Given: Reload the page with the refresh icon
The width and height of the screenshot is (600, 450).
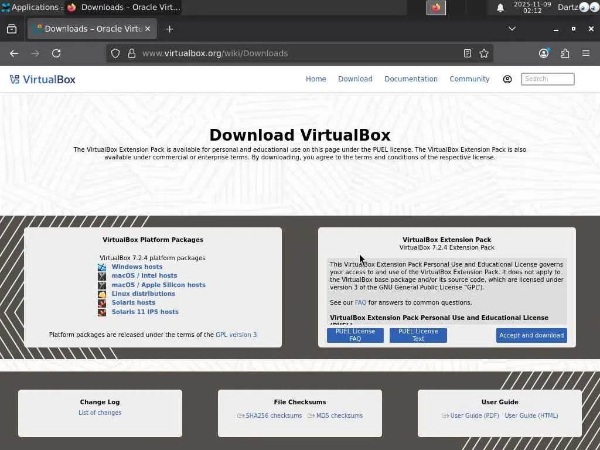Looking at the screenshot, I should (56, 53).
